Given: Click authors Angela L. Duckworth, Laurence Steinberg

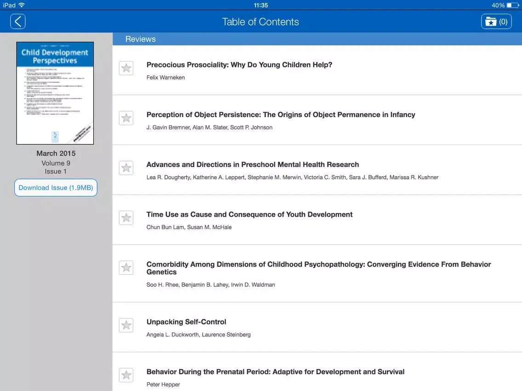Looking at the screenshot, I should (x=199, y=335).
